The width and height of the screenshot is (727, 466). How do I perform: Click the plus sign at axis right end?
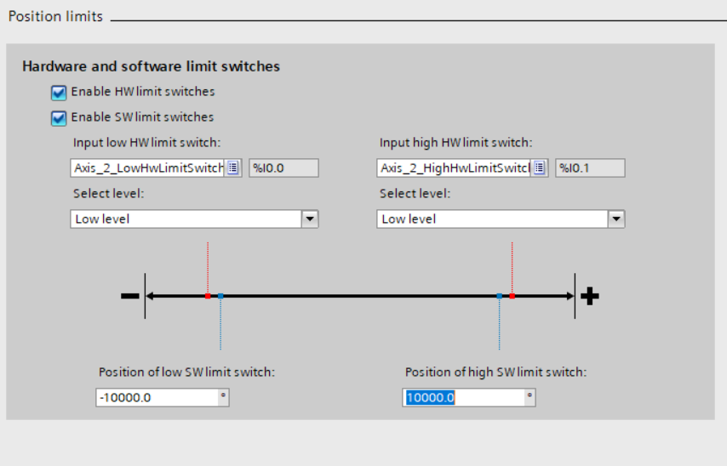pos(590,296)
